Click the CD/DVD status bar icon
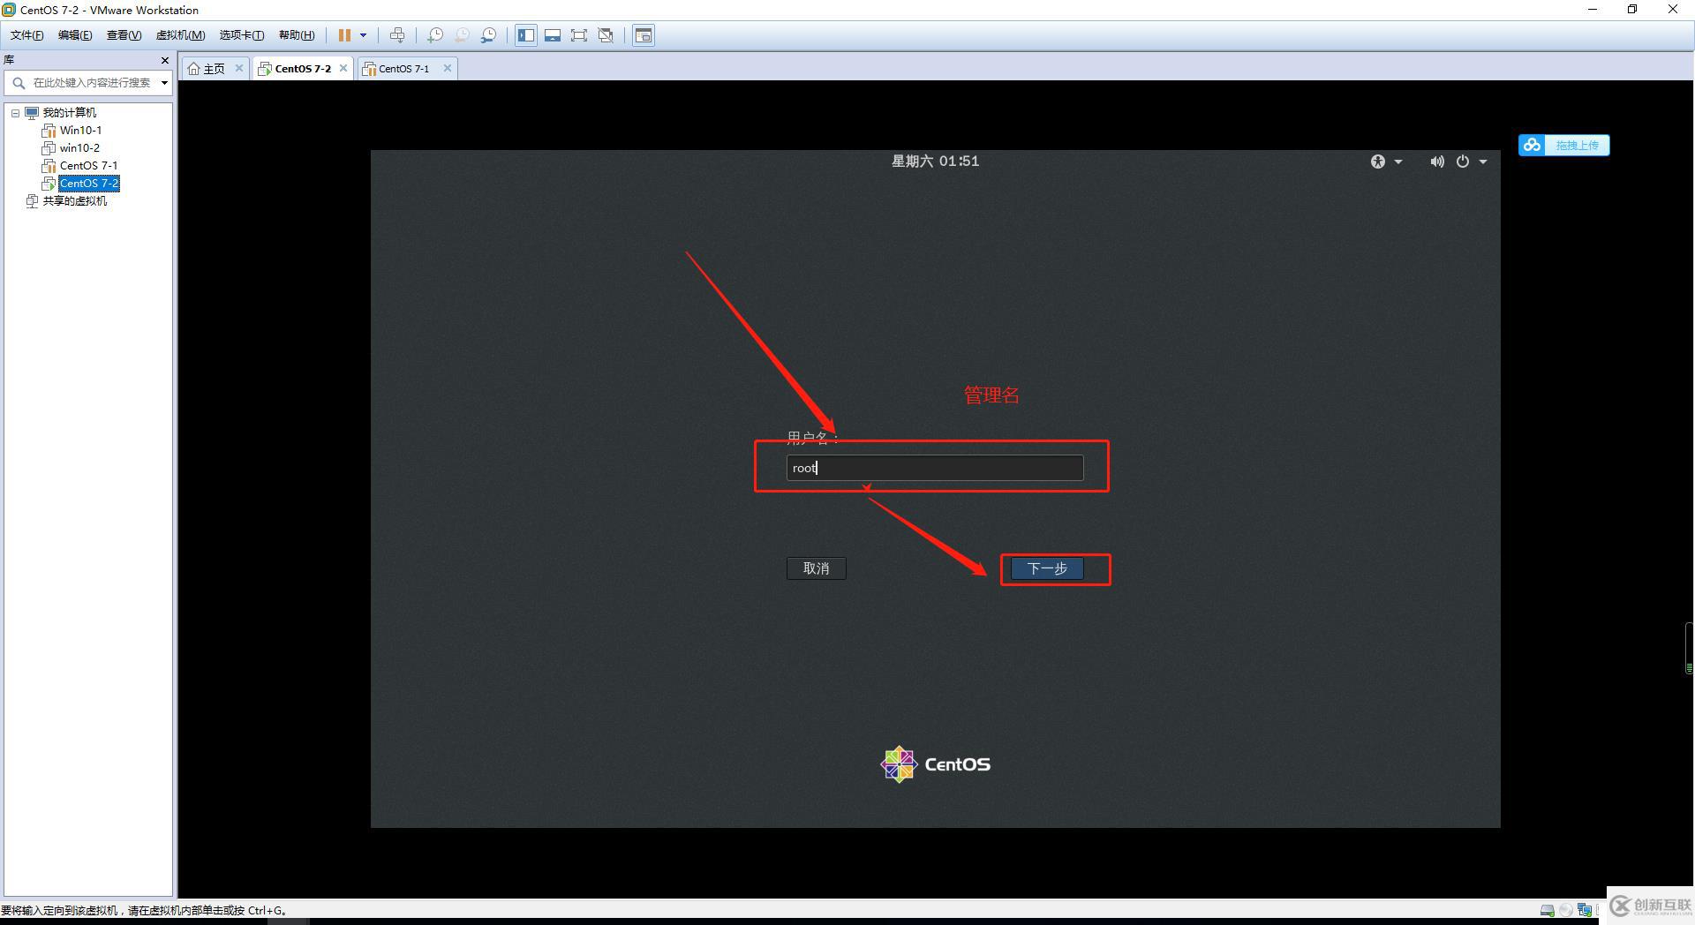The image size is (1695, 925). point(1566,910)
